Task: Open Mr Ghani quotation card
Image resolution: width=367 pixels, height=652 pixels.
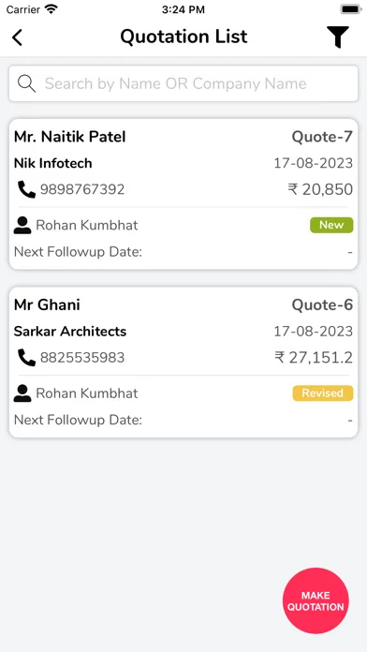Action: click(183, 363)
